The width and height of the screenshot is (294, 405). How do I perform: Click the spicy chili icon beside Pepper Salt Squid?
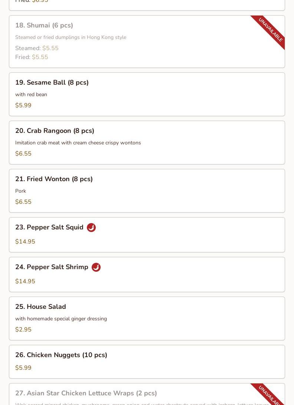click(91, 228)
